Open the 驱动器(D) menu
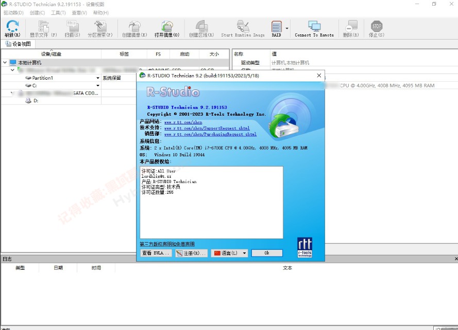 pos(13,13)
